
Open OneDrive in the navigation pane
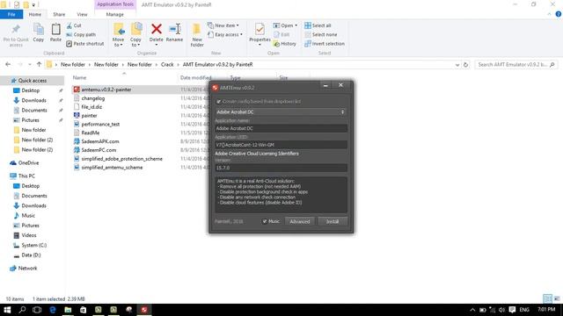tap(28, 162)
